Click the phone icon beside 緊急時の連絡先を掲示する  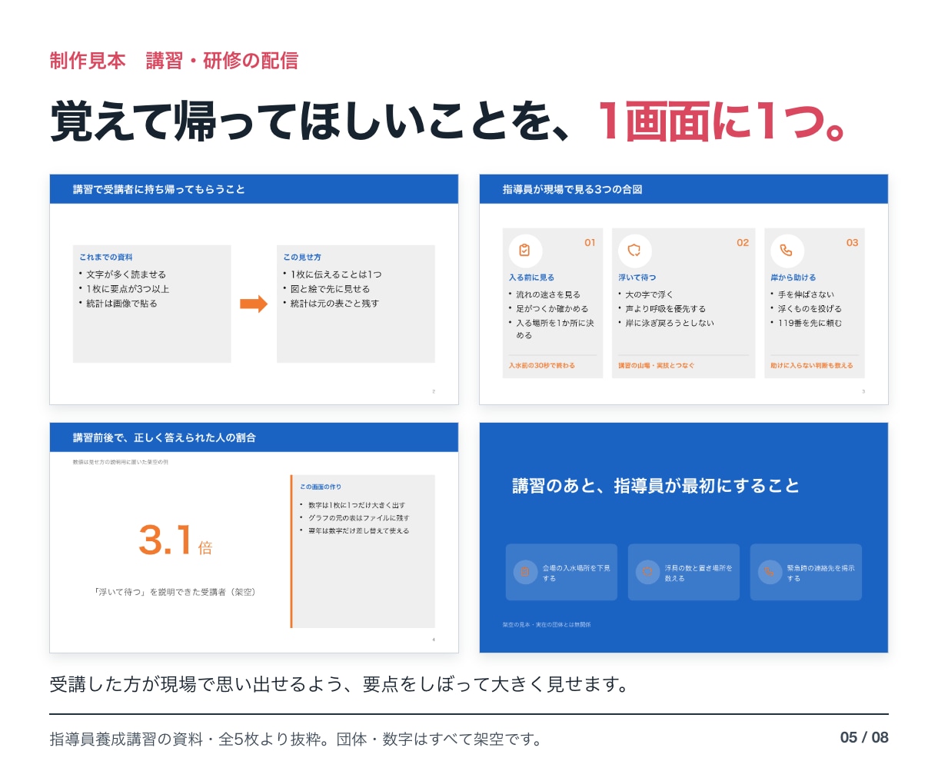[x=770, y=572]
